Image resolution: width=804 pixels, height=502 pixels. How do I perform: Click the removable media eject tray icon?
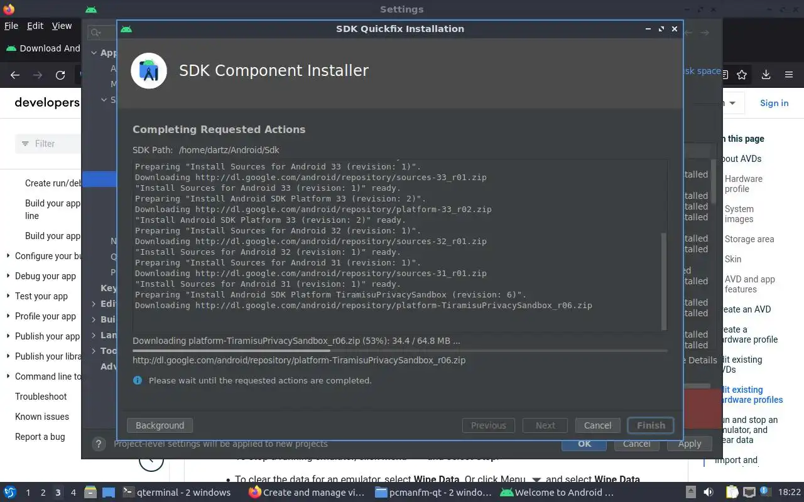click(x=690, y=493)
